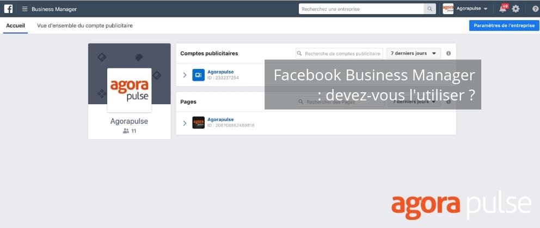Screen dimensions: 540x228
Task: Click the 'Business Manager' title text
Action: (x=54, y=9)
